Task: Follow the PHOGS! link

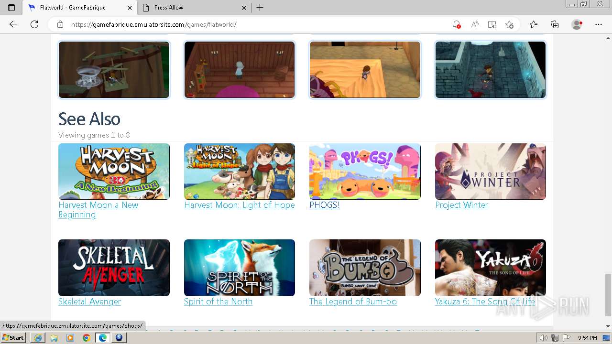Action: pyautogui.click(x=324, y=205)
